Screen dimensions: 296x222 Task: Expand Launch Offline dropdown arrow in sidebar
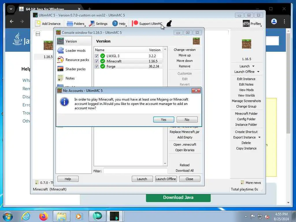[x=258, y=72]
